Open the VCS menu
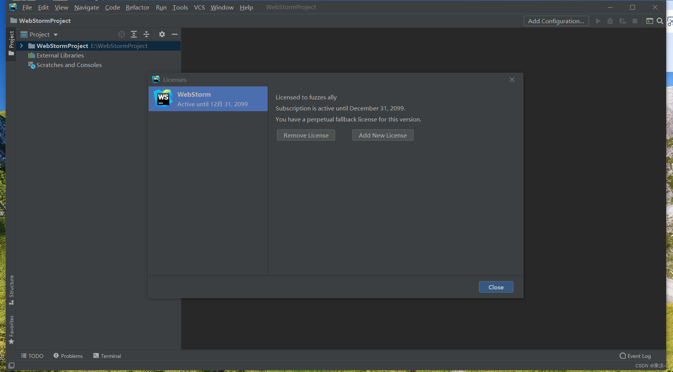Viewport: 673px width, 372px height. 199,7
